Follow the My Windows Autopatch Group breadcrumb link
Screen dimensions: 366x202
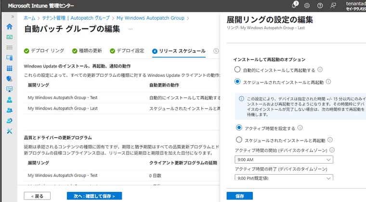(150, 18)
